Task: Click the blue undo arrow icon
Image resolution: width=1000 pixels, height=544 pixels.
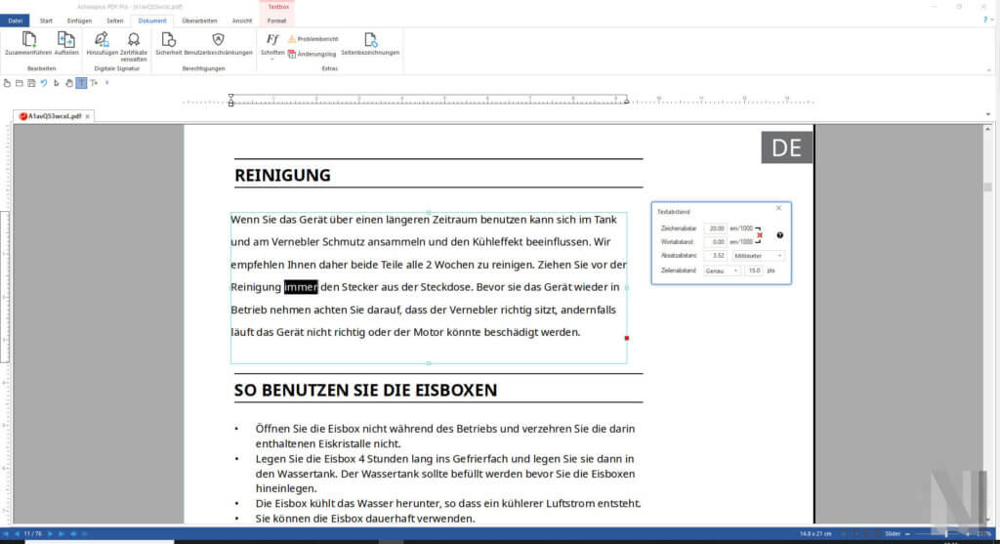Action: tap(44, 83)
